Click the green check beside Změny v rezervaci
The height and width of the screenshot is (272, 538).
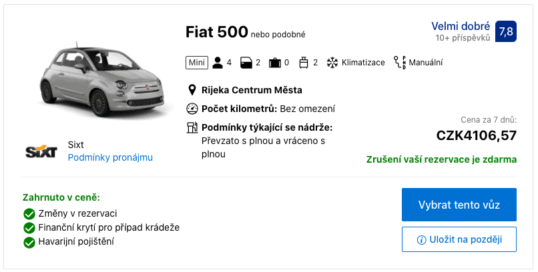[29, 214]
